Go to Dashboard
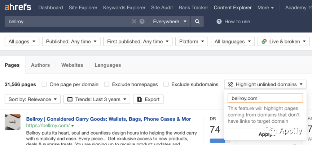 pos(50,8)
